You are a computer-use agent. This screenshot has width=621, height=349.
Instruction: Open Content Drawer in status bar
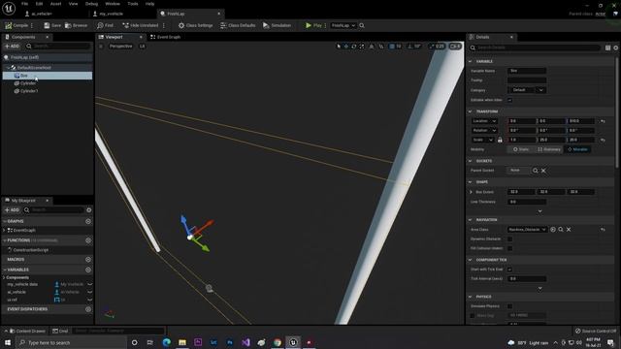pos(26,331)
